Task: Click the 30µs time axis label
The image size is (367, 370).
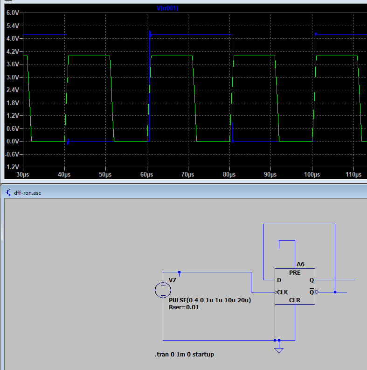Action: (22, 175)
